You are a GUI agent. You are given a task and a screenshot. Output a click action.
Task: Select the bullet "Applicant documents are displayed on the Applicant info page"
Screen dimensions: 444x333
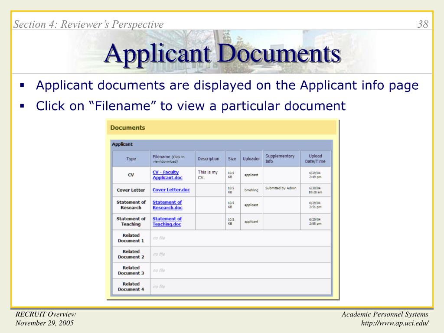pos(227,85)
